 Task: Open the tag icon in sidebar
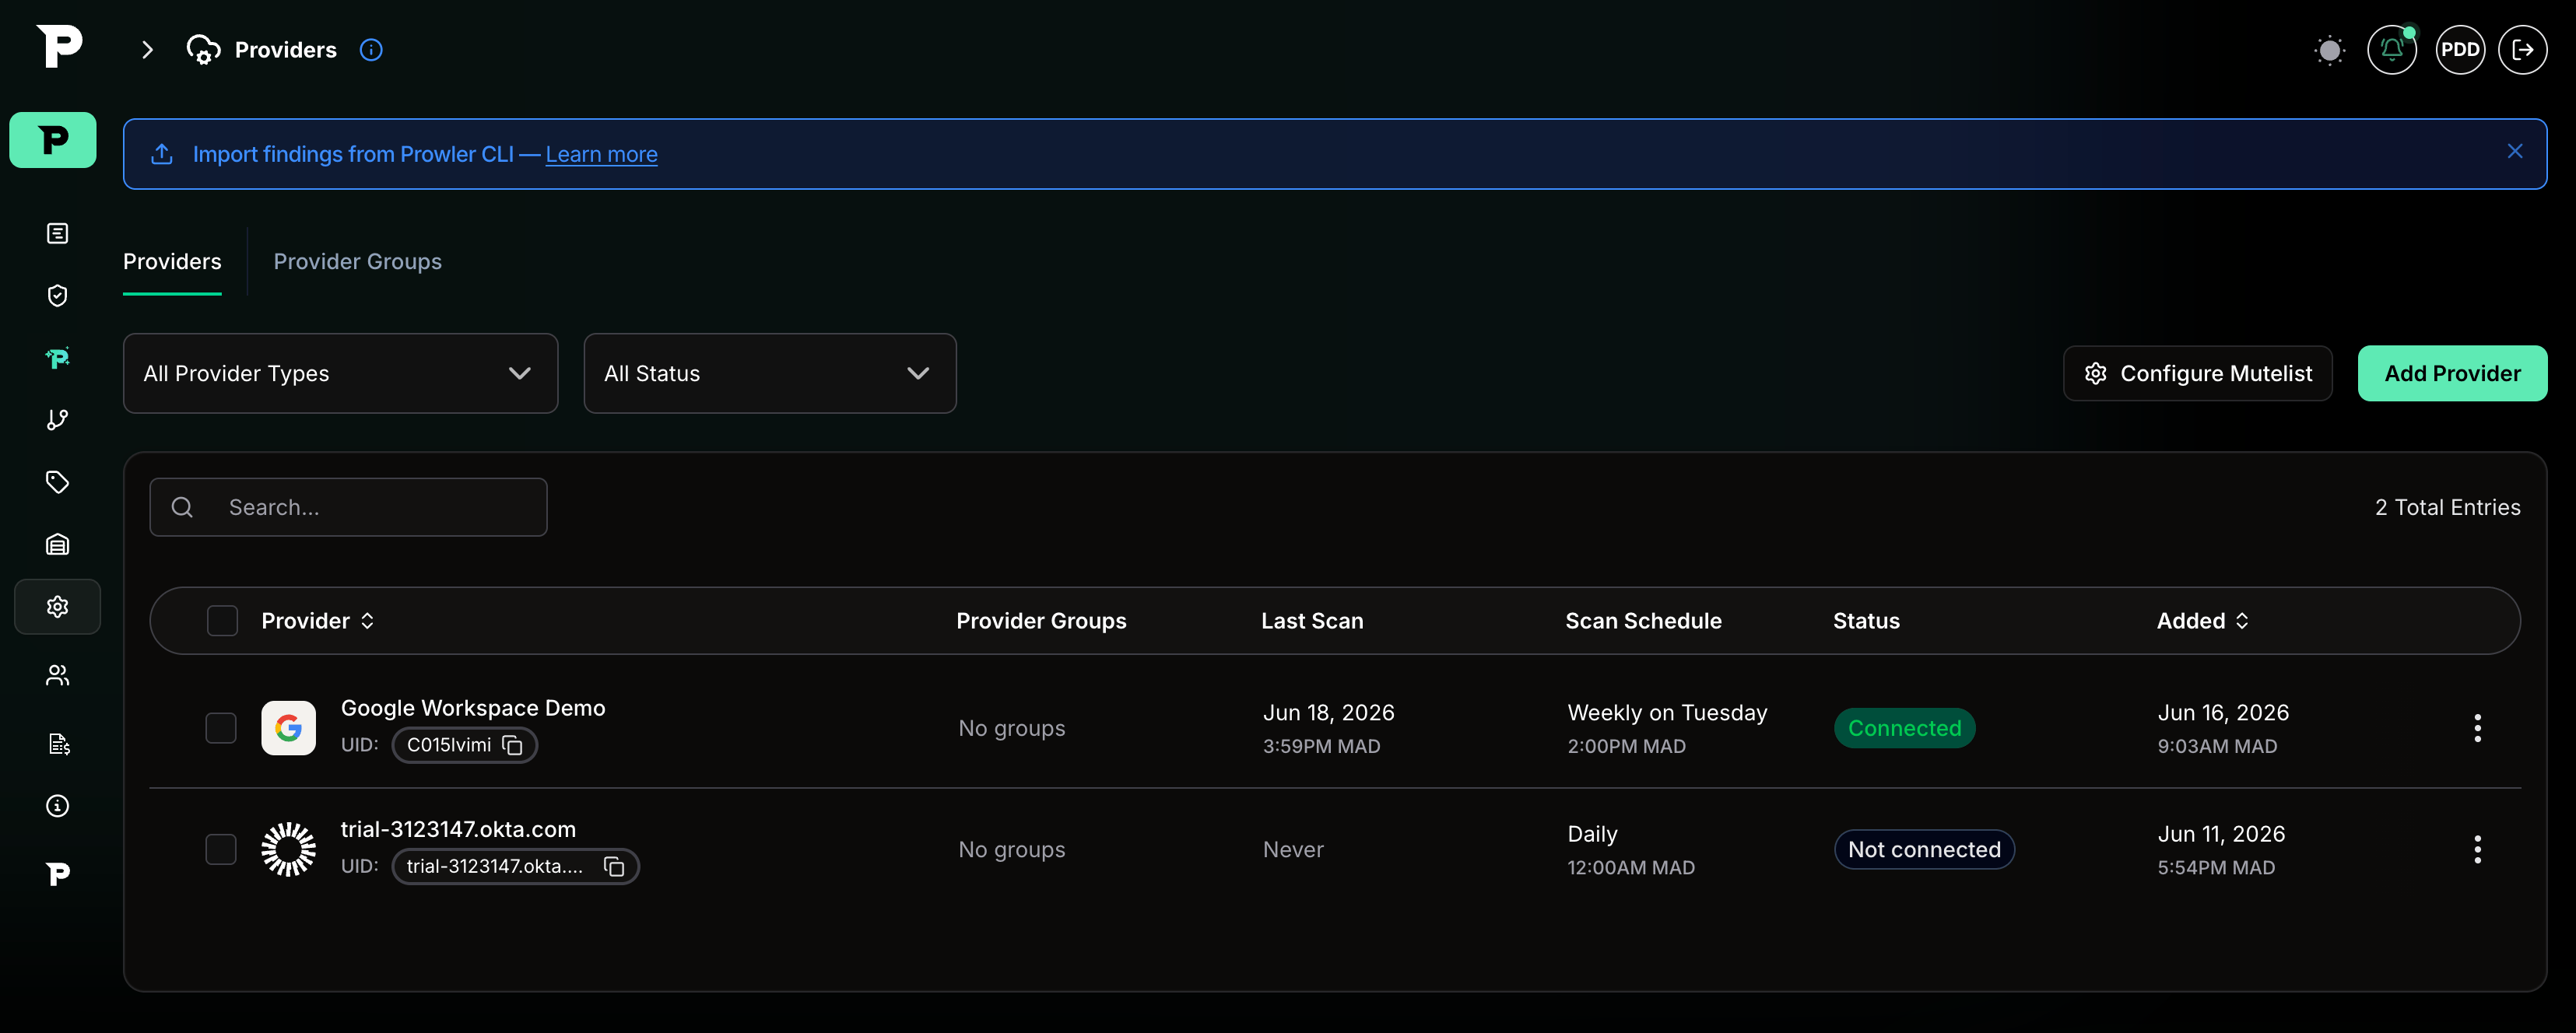pos(58,482)
